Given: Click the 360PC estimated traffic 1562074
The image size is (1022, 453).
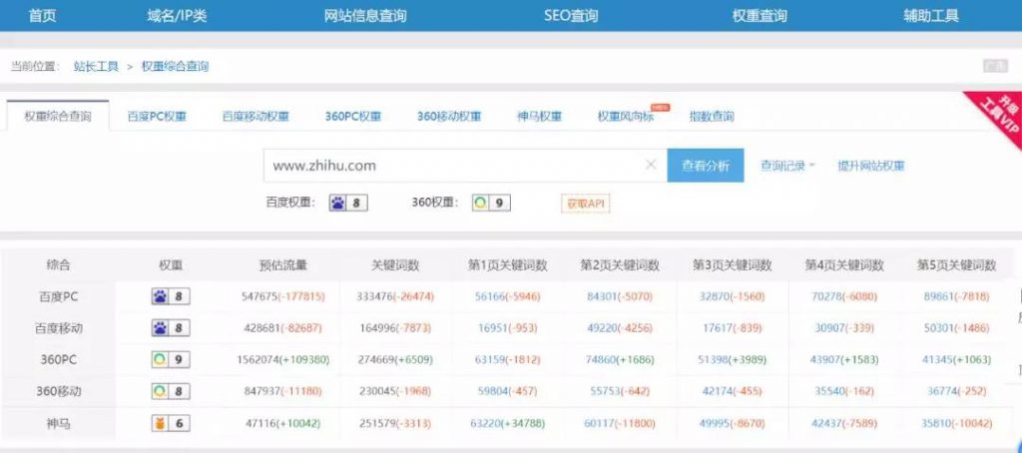Looking at the screenshot, I should click(258, 359).
